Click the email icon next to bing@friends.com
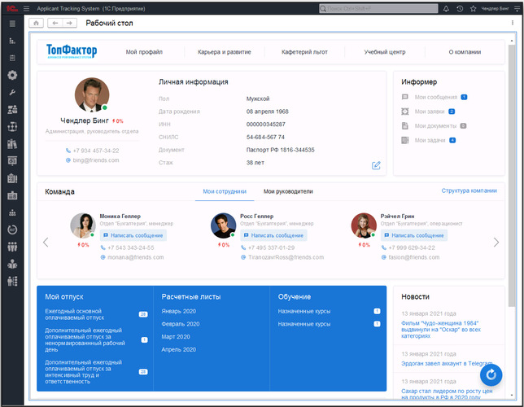Screen dimensions: 524x407 [68, 160]
